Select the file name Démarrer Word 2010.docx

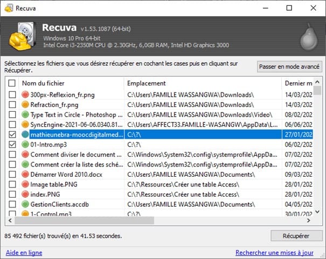[66, 175]
